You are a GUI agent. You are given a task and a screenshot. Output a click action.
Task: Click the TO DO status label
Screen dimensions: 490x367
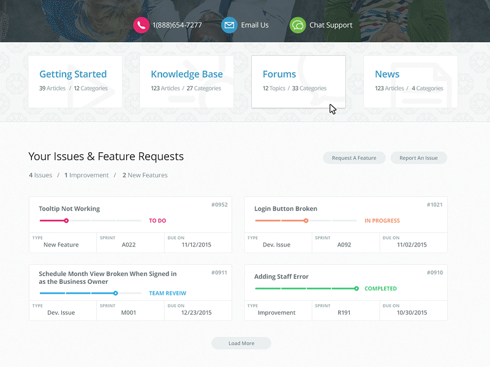tap(157, 220)
